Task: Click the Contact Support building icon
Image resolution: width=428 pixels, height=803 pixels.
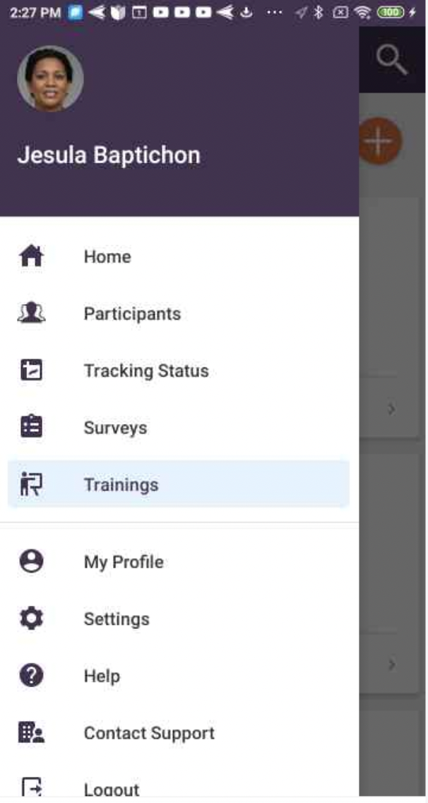Action: tap(31, 733)
